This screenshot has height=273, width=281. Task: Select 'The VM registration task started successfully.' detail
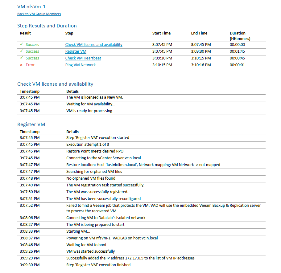[105, 185]
